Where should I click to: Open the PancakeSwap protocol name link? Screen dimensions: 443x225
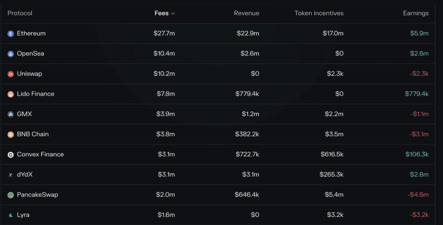click(37, 195)
